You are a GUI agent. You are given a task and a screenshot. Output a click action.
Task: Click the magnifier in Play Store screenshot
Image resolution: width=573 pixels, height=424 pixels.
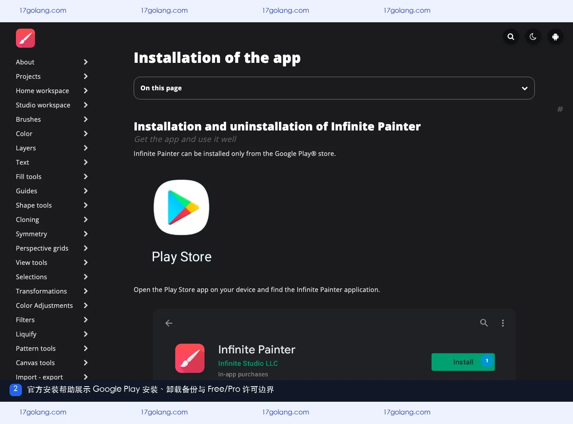click(x=484, y=323)
